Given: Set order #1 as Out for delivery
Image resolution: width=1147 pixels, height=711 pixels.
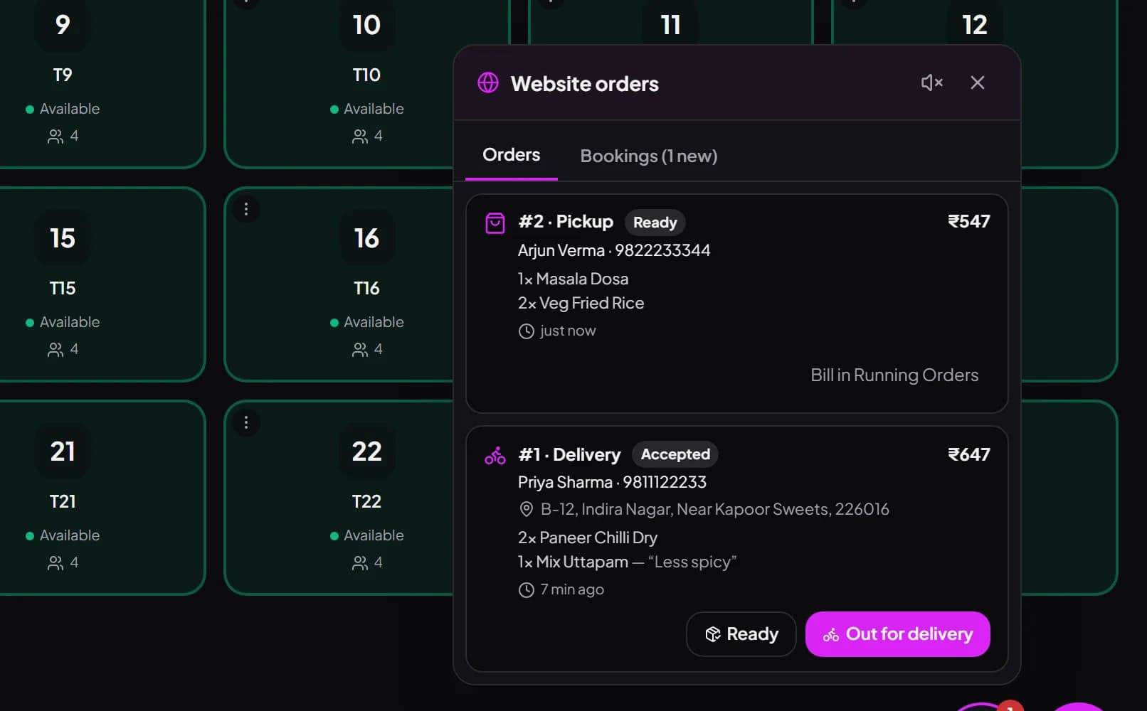Looking at the screenshot, I should point(897,634).
